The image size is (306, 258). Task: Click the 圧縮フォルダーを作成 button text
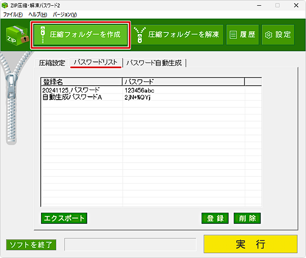pos(85,35)
